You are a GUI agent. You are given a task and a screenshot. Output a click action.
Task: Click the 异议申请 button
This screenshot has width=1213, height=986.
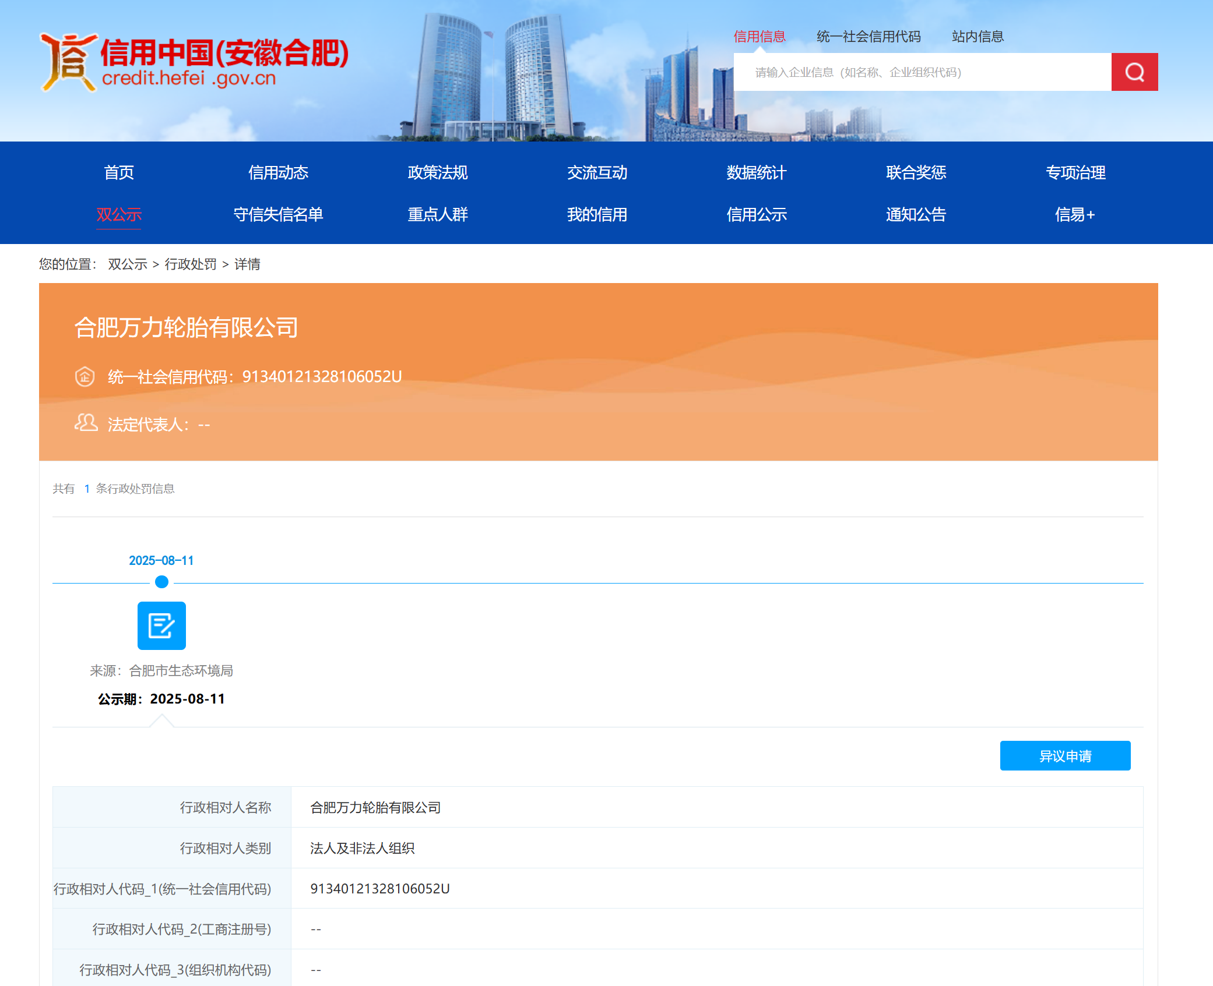(1065, 755)
